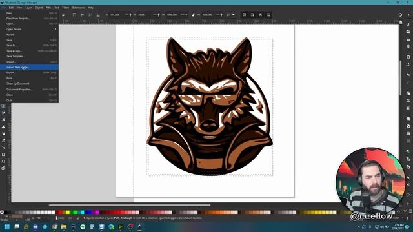The image size is (413, 232).
Task: Click the Import icon in commands bar
Action: pos(408,57)
